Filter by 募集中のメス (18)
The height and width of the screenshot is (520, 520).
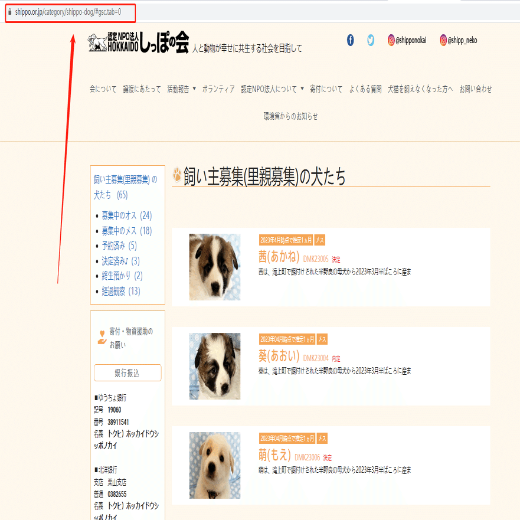[x=127, y=231]
